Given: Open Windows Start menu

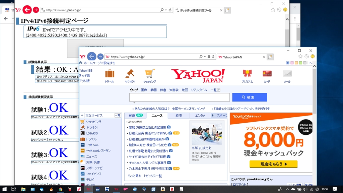Looking at the screenshot, I should click(4, 189).
